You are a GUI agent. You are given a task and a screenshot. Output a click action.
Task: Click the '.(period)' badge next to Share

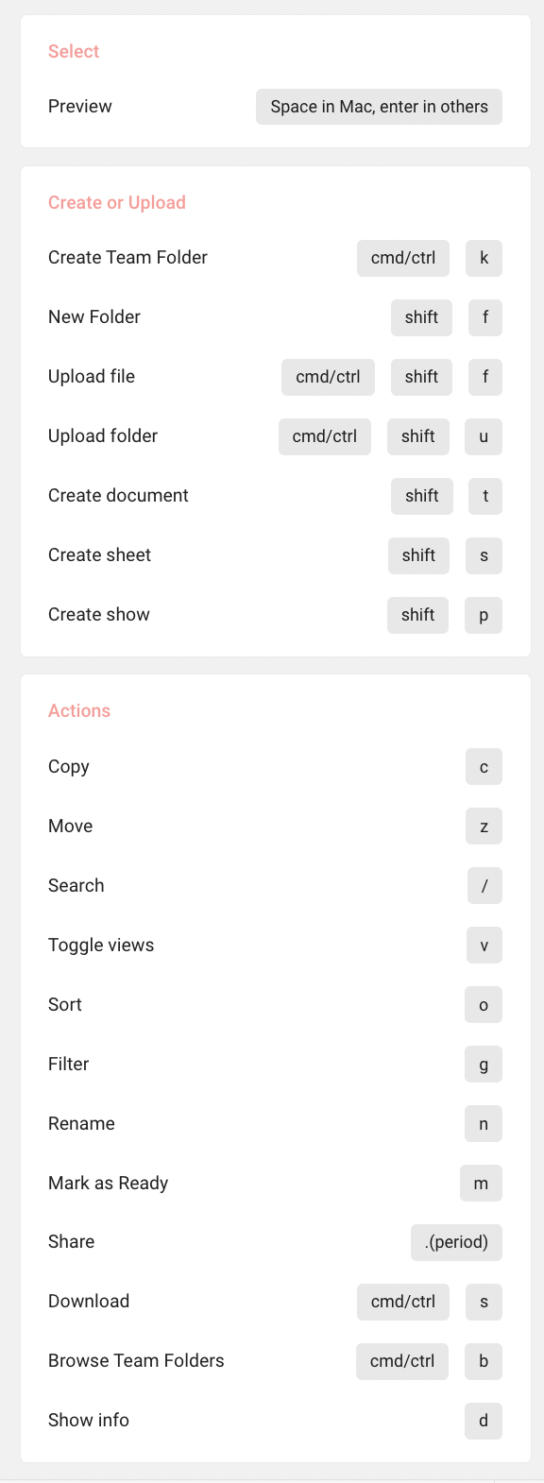coord(456,1242)
